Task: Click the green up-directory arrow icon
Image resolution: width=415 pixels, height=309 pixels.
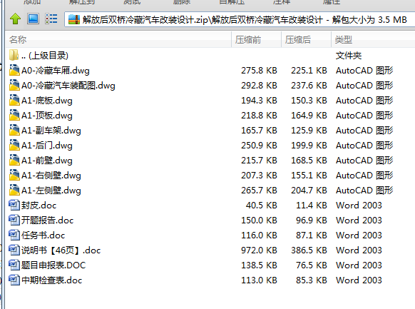Action: coord(15,19)
